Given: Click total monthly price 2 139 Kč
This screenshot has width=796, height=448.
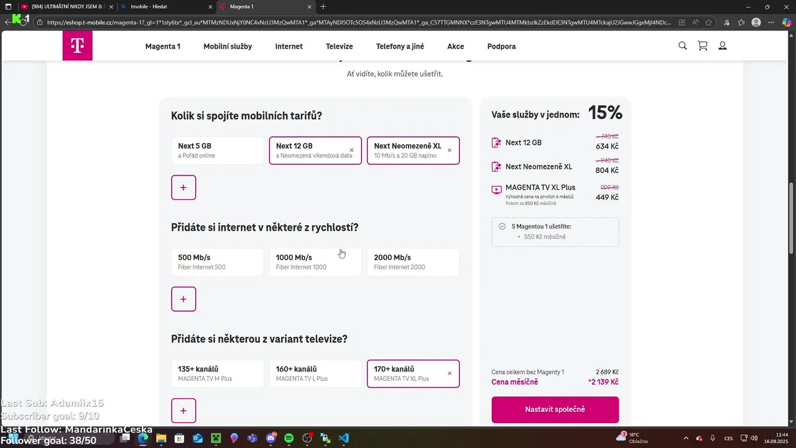Looking at the screenshot, I should [603, 382].
